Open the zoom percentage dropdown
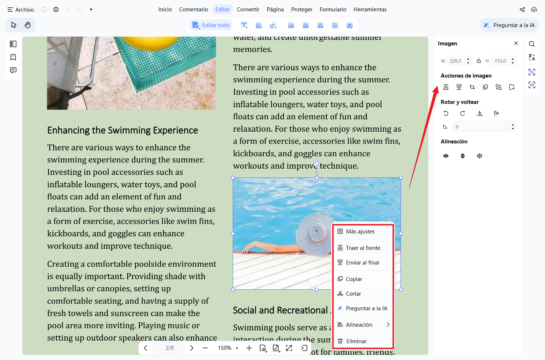The width and height of the screenshot is (545, 360). click(x=238, y=348)
